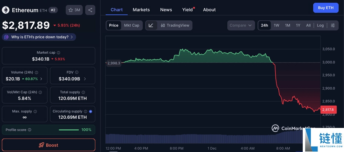The height and width of the screenshot is (152, 344).
Task: Select the 1M time range
Action: click(x=287, y=25)
